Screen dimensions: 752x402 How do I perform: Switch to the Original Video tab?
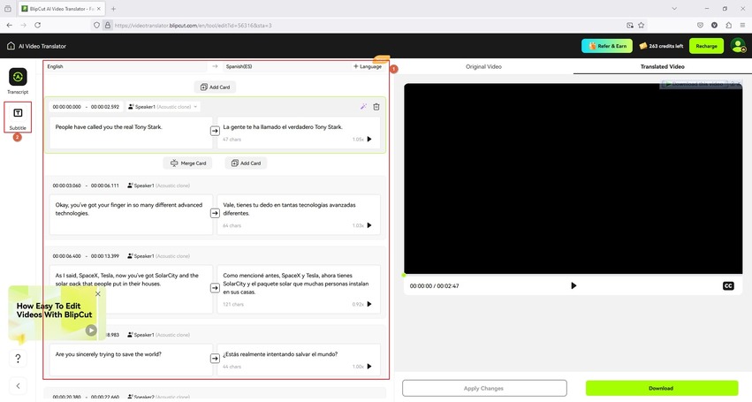483,66
